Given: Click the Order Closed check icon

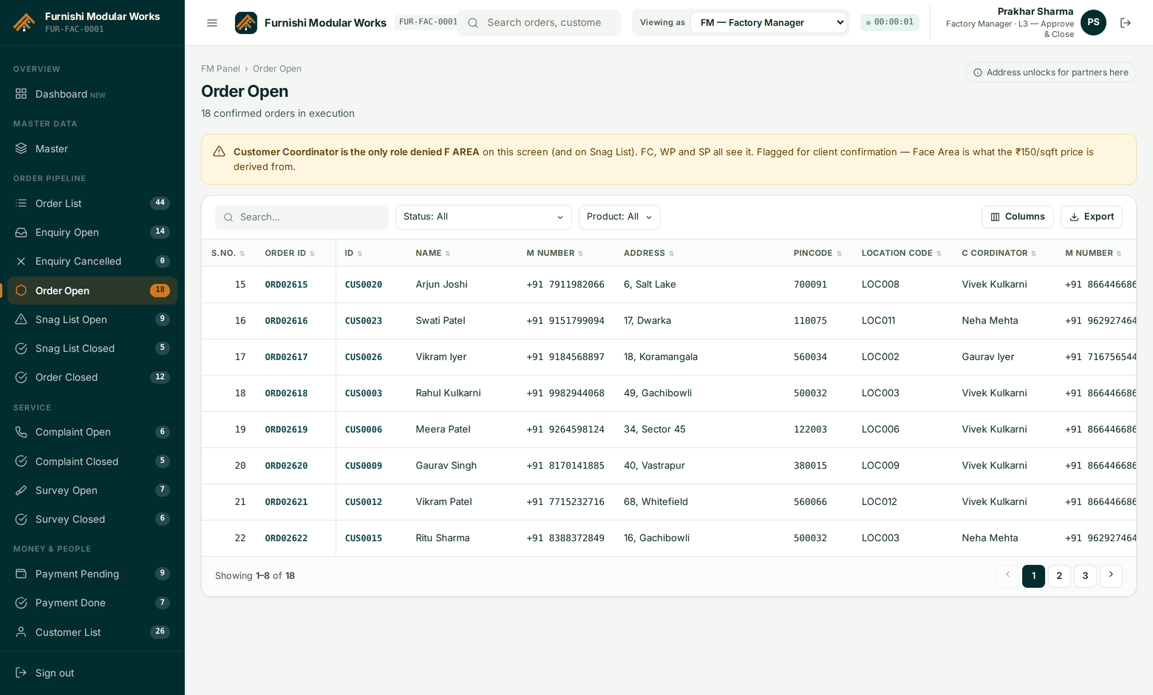Looking at the screenshot, I should click(21, 377).
